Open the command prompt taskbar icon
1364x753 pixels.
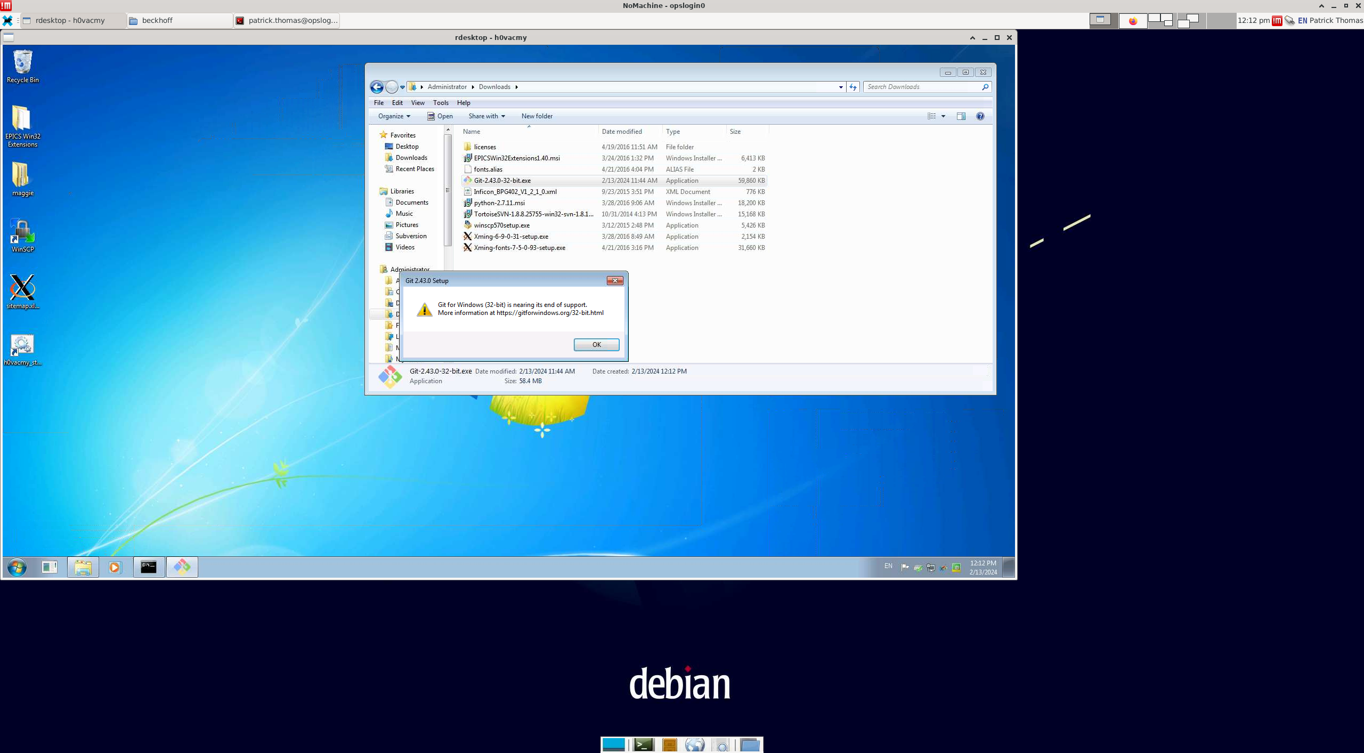click(148, 567)
